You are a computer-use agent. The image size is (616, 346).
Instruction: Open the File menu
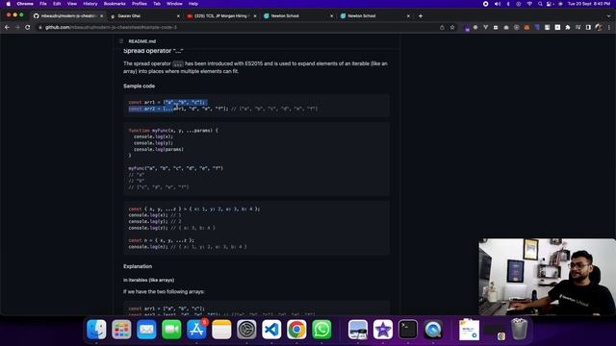42,4
